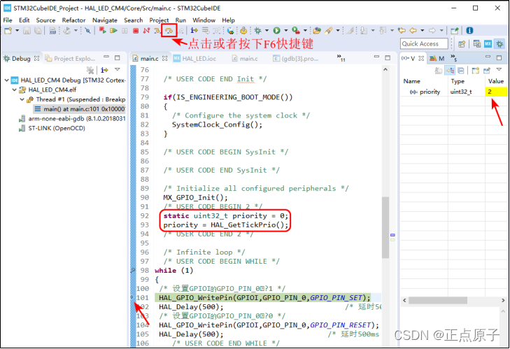
Task: Click the Quick Access search field
Action: [x=424, y=43]
